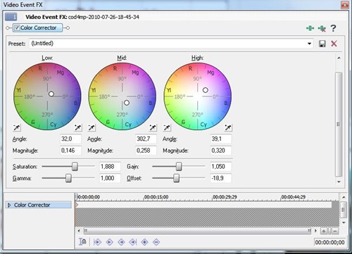Edit the Saturation value 1,888
The height and width of the screenshot is (254, 352).
point(110,167)
